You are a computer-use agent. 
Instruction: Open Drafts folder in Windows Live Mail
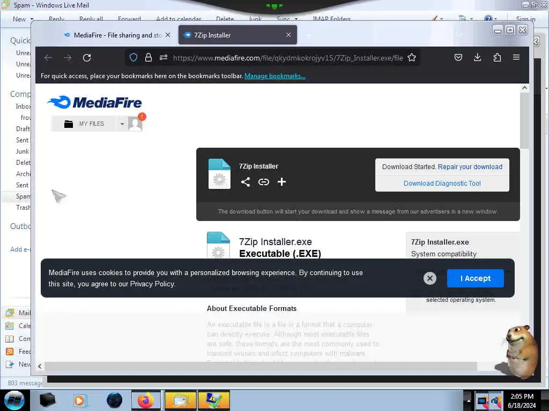(x=23, y=129)
